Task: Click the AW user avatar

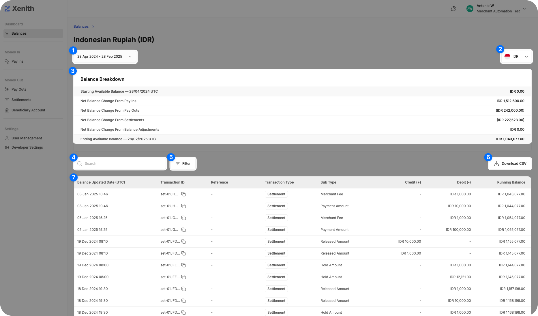Action: 470,9
